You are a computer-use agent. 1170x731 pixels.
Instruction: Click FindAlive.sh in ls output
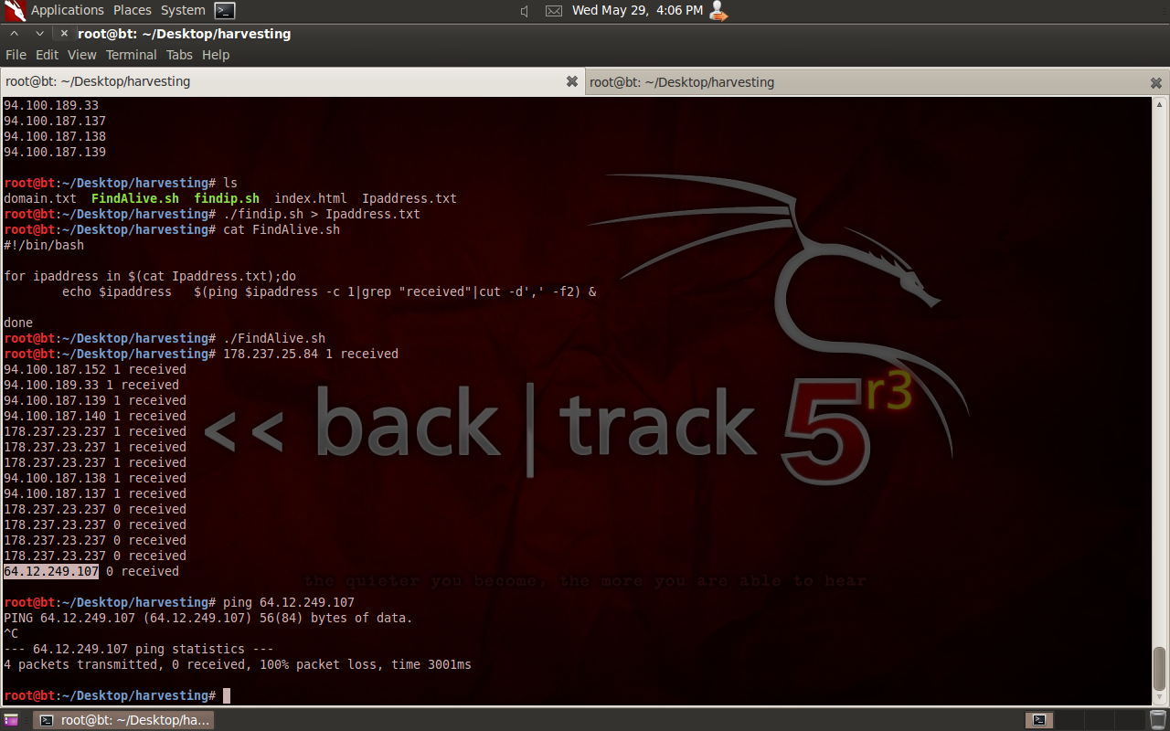135,198
